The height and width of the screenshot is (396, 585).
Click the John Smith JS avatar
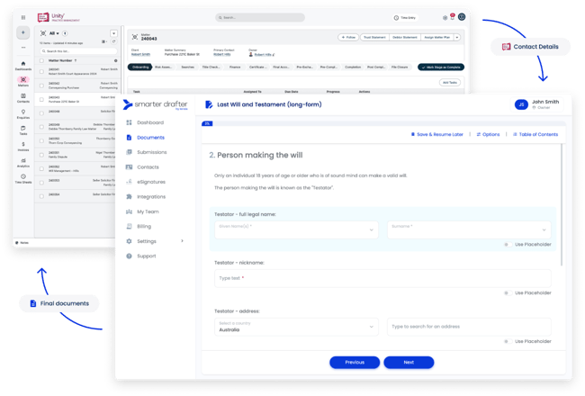pyautogui.click(x=520, y=104)
